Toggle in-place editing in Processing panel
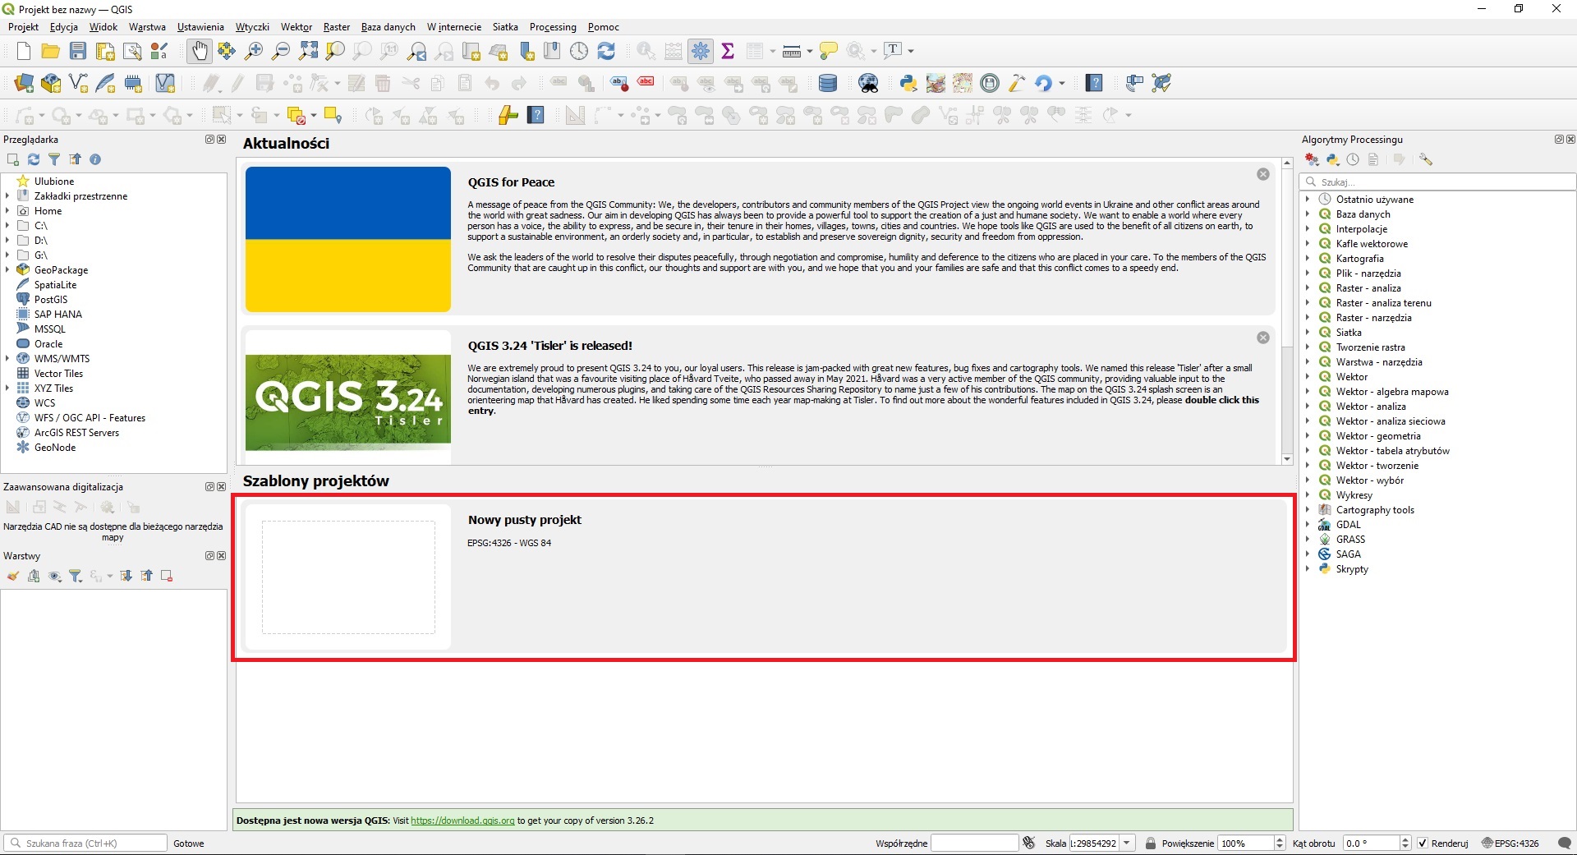The height and width of the screenshot is (855, 1577). coord(1400,159)
